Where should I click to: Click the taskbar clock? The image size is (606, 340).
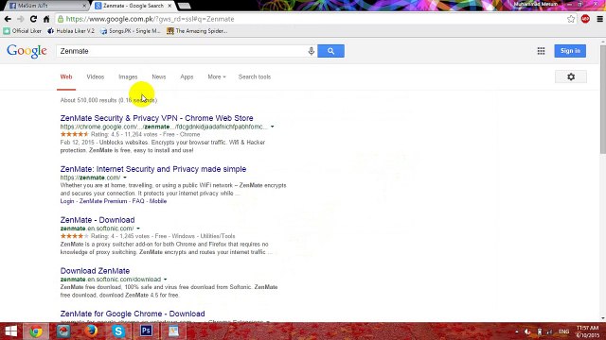(588, 331)
